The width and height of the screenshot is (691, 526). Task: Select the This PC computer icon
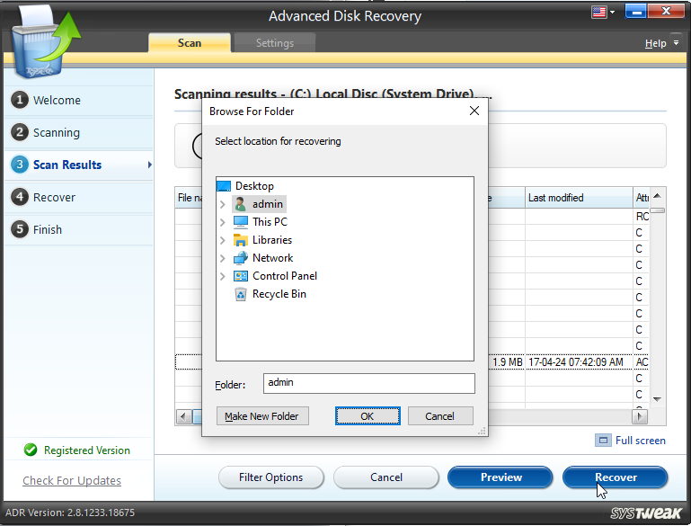[241, 222]
